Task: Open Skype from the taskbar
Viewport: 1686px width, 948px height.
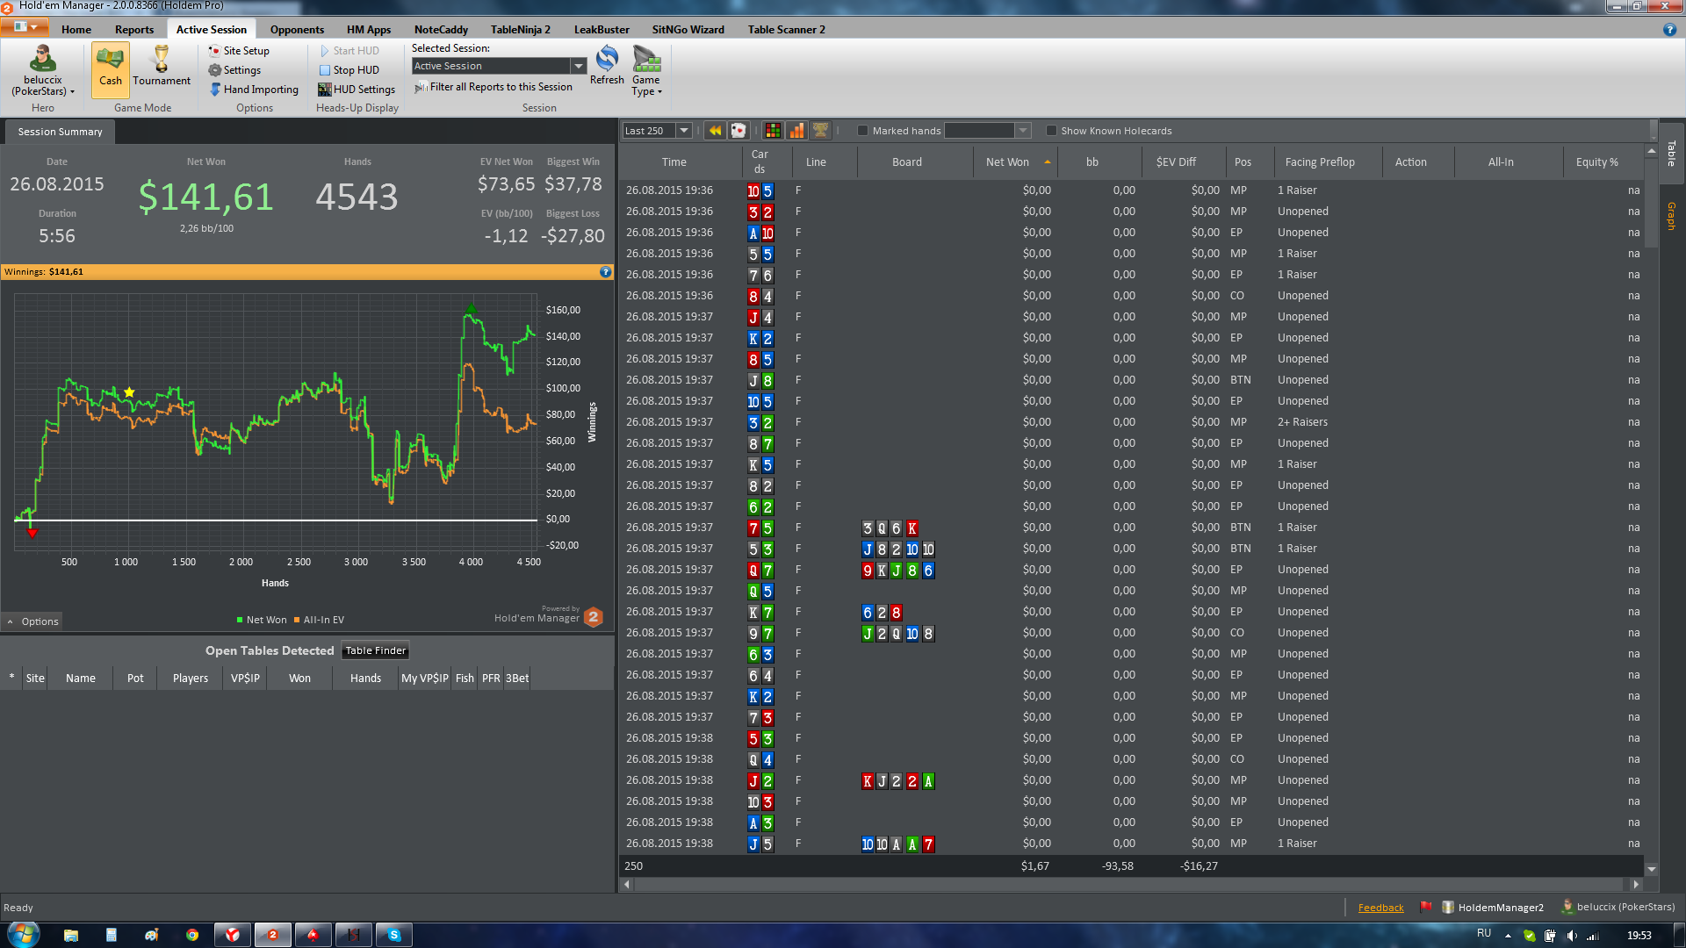Action: point(394,935)
